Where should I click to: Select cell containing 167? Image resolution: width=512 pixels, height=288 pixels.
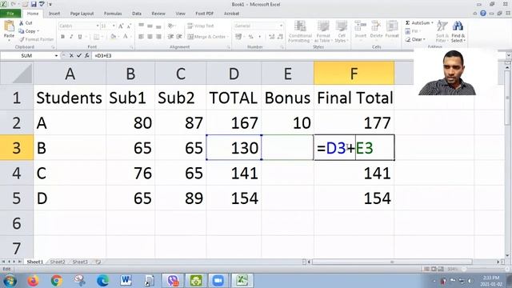point(234,122)
